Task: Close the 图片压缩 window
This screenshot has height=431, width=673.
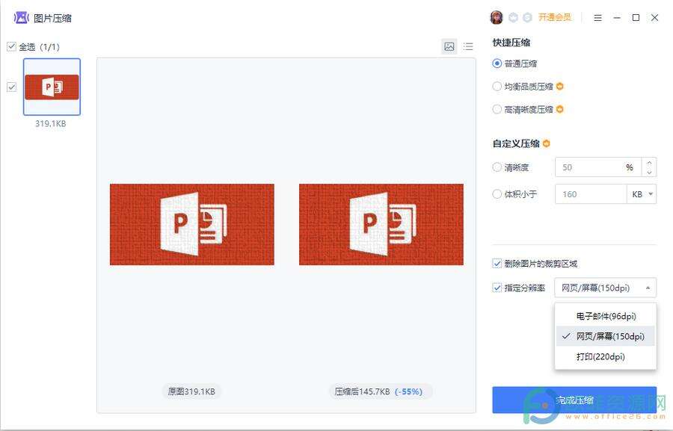Action: (x=654, y=18)
